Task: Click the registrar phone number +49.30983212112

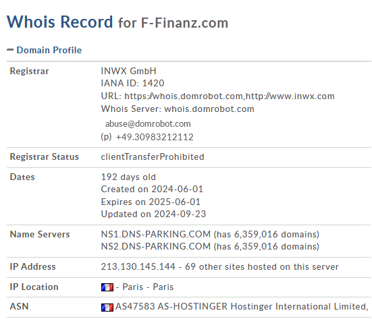Action: [155, 137]
